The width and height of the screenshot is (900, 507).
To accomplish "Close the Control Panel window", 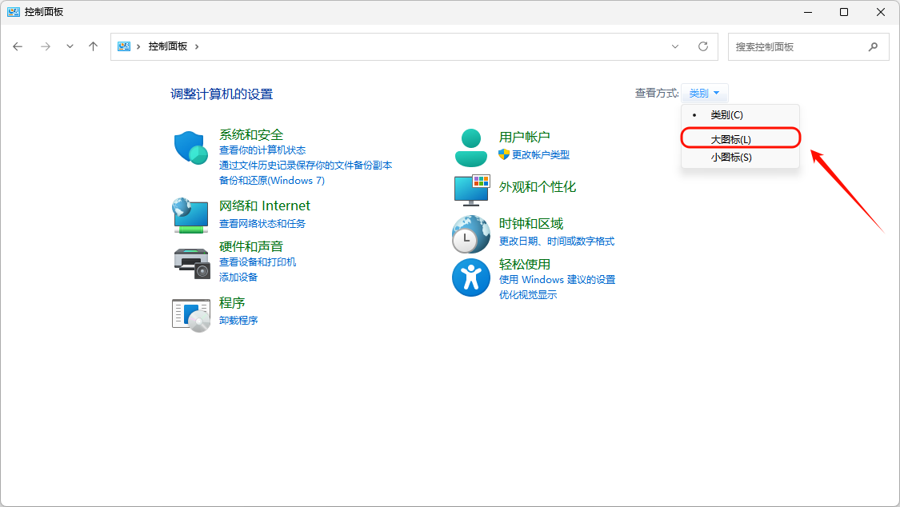I will point(881,12).
